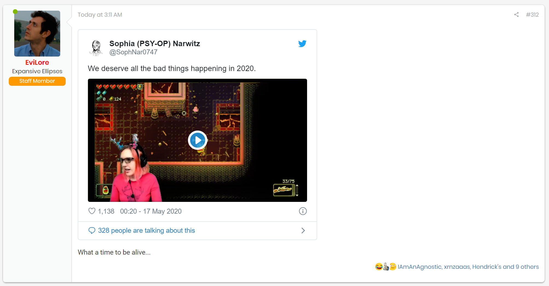
Task: Open the tweet info circle icon
Action: click(303, 211)
